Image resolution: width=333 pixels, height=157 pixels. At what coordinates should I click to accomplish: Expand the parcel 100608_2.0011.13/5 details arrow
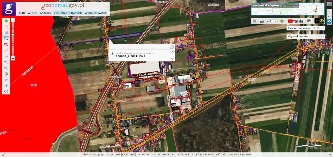pos(165,56)
